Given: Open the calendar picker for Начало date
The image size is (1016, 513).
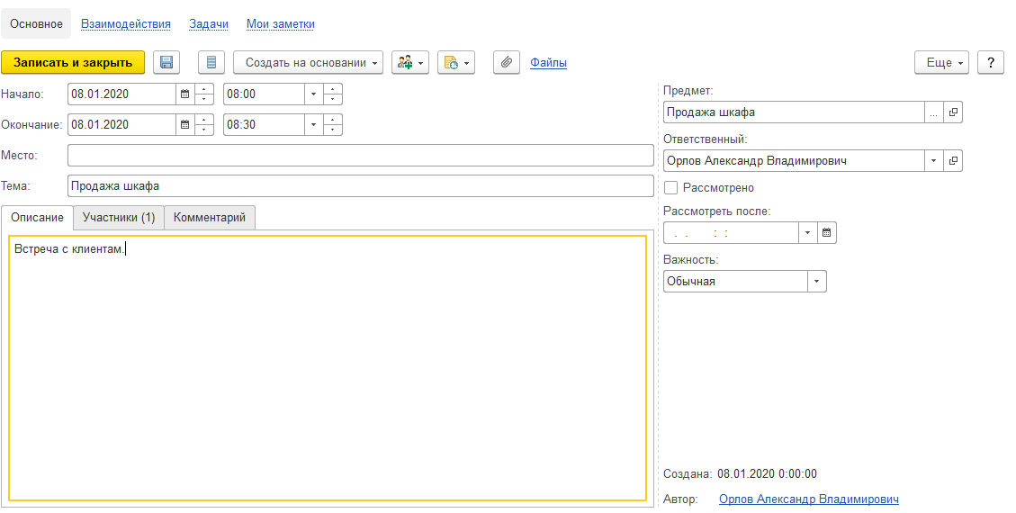Looking at the screenshot, I should [x=185, y=94].
